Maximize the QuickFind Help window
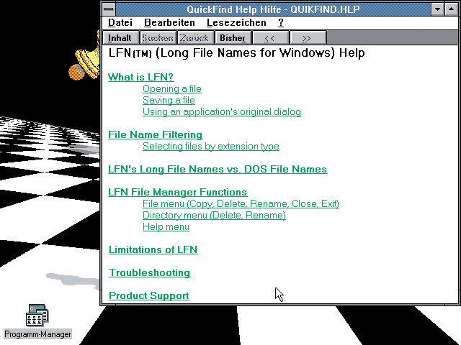 [451, 9]
